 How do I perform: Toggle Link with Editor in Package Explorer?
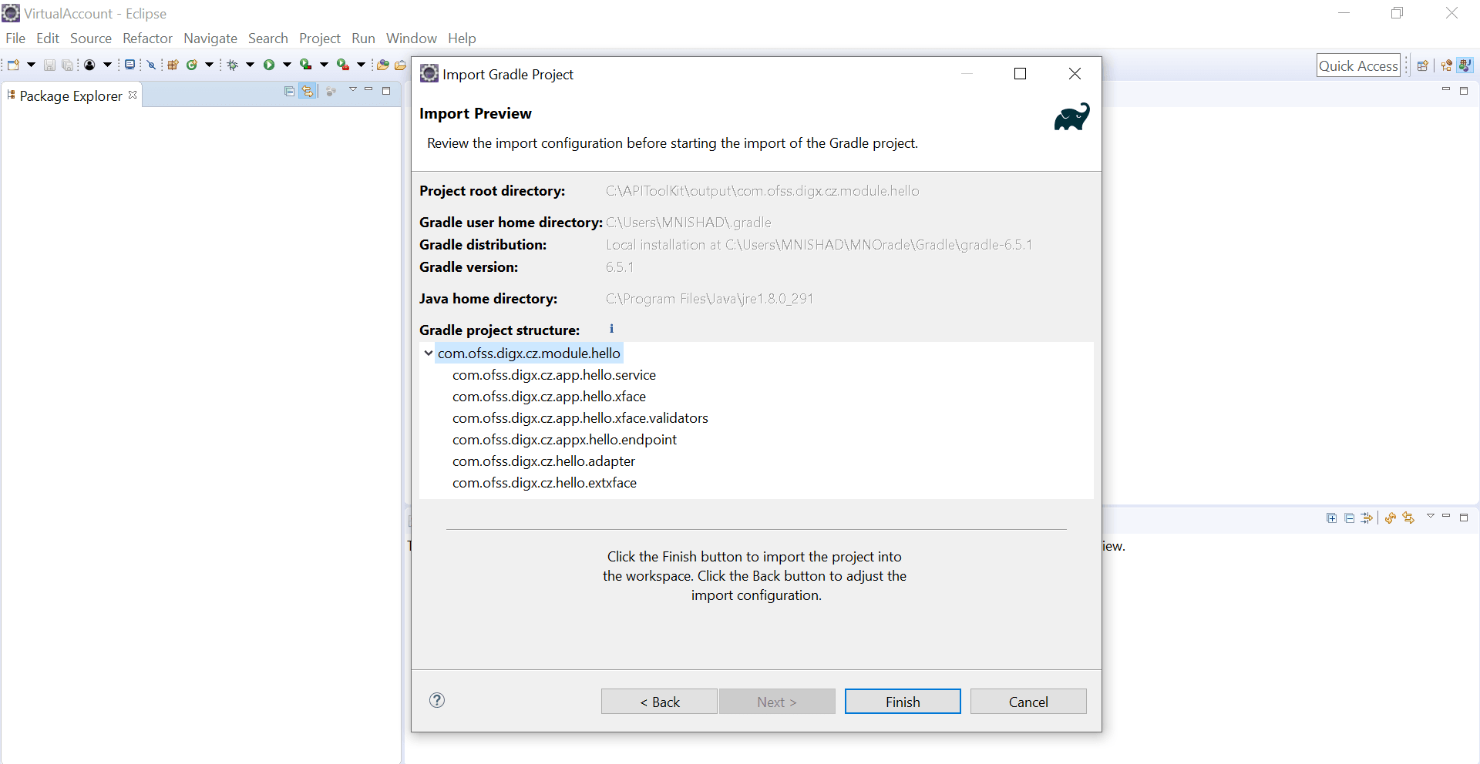[307, 90]
